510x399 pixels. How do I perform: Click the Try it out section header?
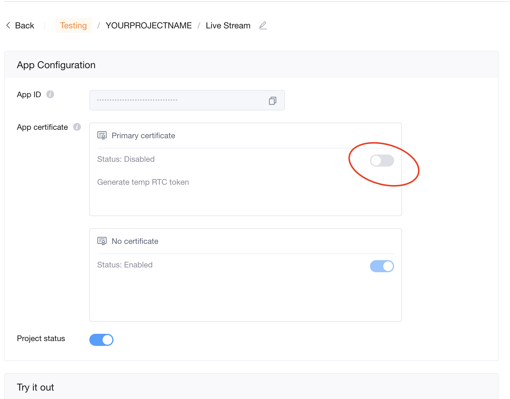coord(35,387)
